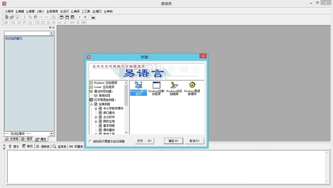Switch to the 调用表 tab
Screen dimensions: 333x188
pos(43,146)
